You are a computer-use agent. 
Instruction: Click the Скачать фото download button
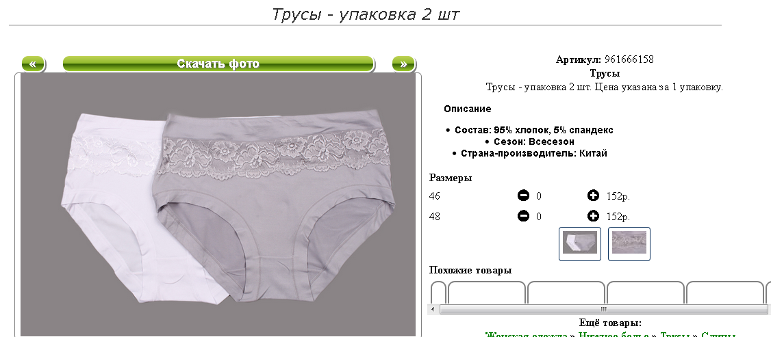pos(218,64)
